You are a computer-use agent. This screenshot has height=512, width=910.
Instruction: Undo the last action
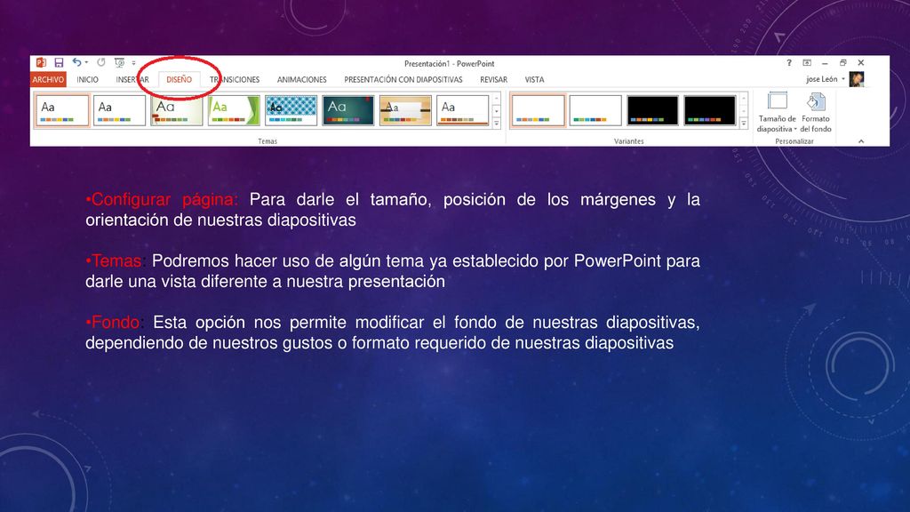[x=76, y=62]
